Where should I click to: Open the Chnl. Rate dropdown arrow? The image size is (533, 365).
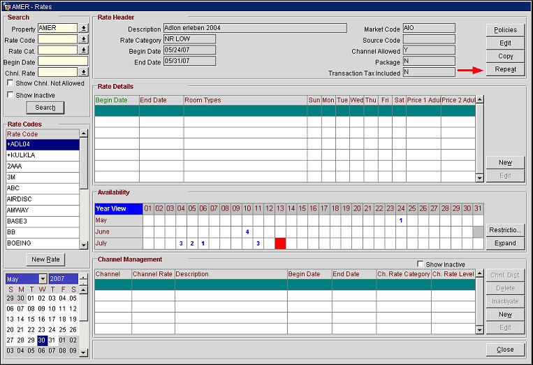[x=83, y=72]
